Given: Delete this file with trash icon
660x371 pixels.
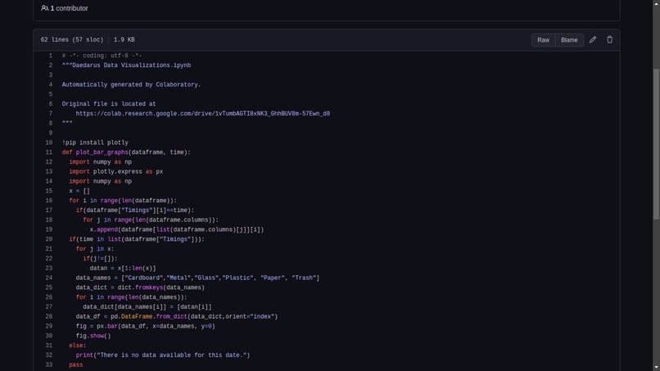Looking at the screenshot, I should [x=609, y=39].
